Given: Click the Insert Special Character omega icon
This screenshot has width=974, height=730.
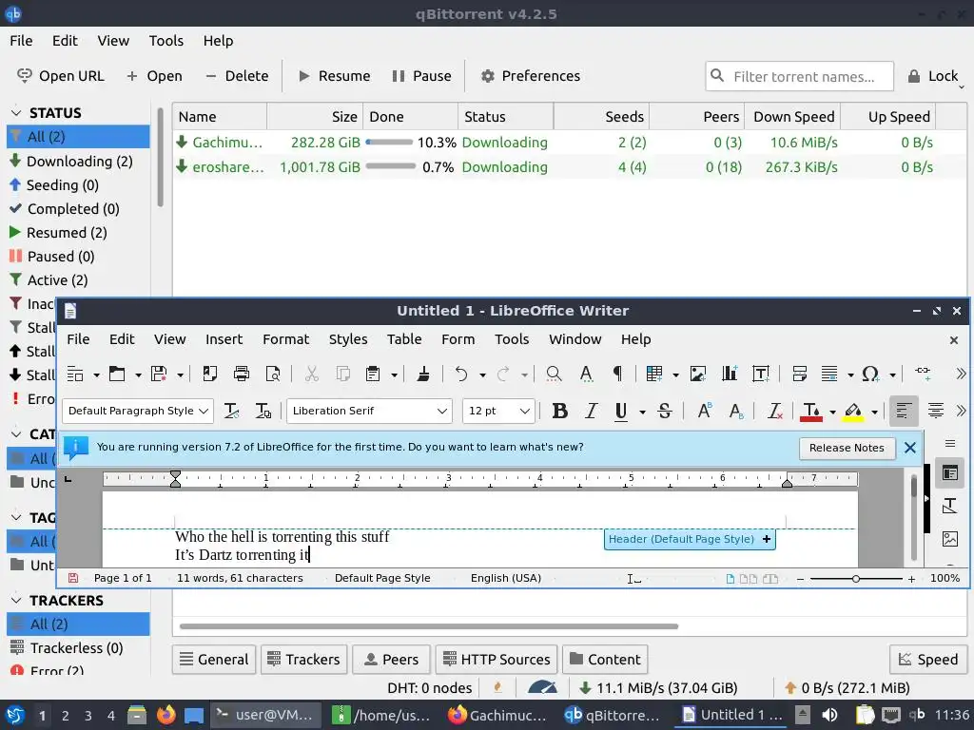Looking at the screenshot, I should pyautogui.click(x=870, y=374).
